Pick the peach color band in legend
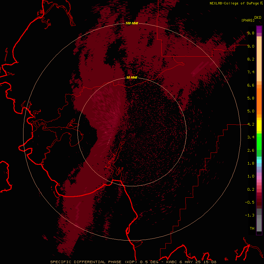This screenshot has width=264, height=264. point(259,60)
